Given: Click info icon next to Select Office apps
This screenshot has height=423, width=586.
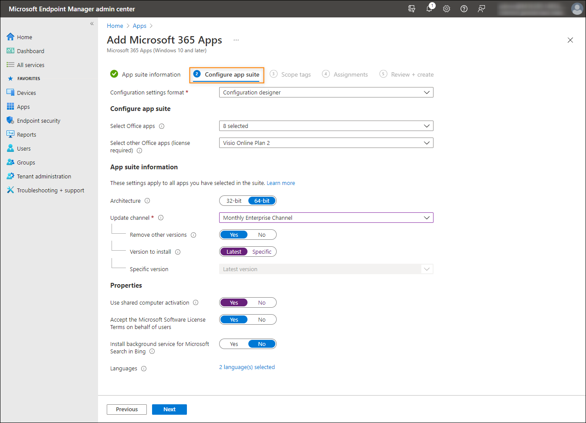Looking at the screenshot, I should 162,126.
